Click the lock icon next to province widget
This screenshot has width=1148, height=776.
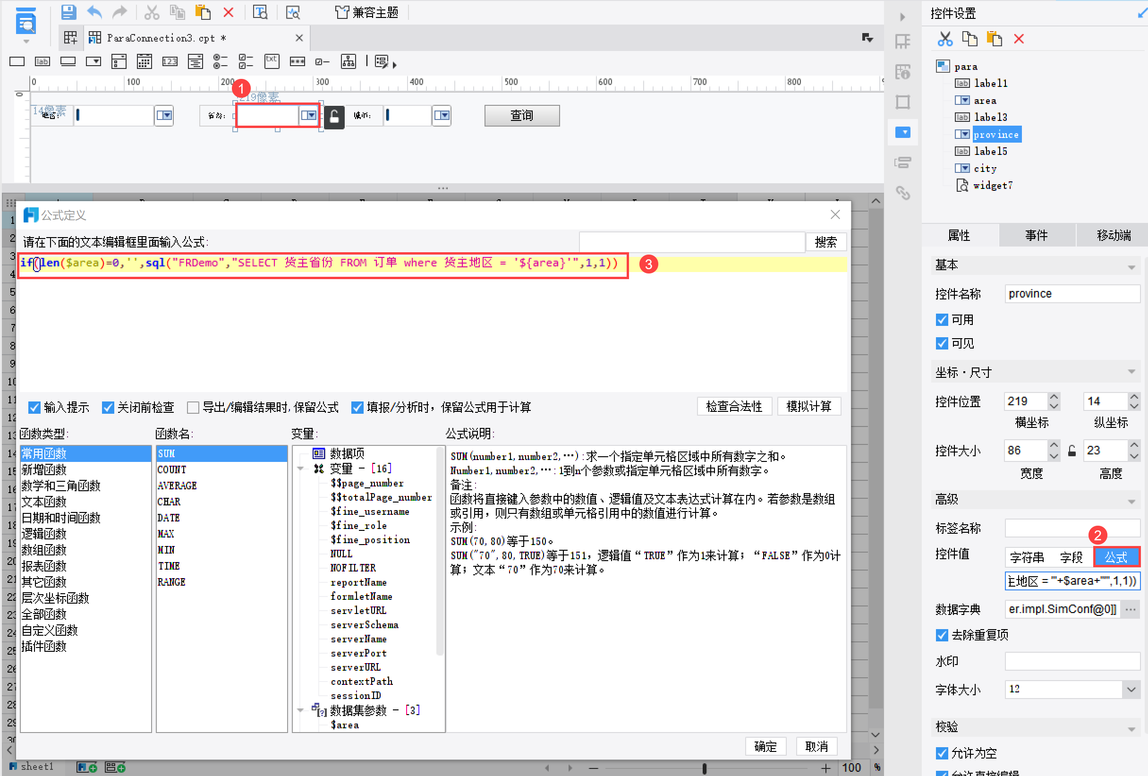pyautogui.click(x=334, y=117)
